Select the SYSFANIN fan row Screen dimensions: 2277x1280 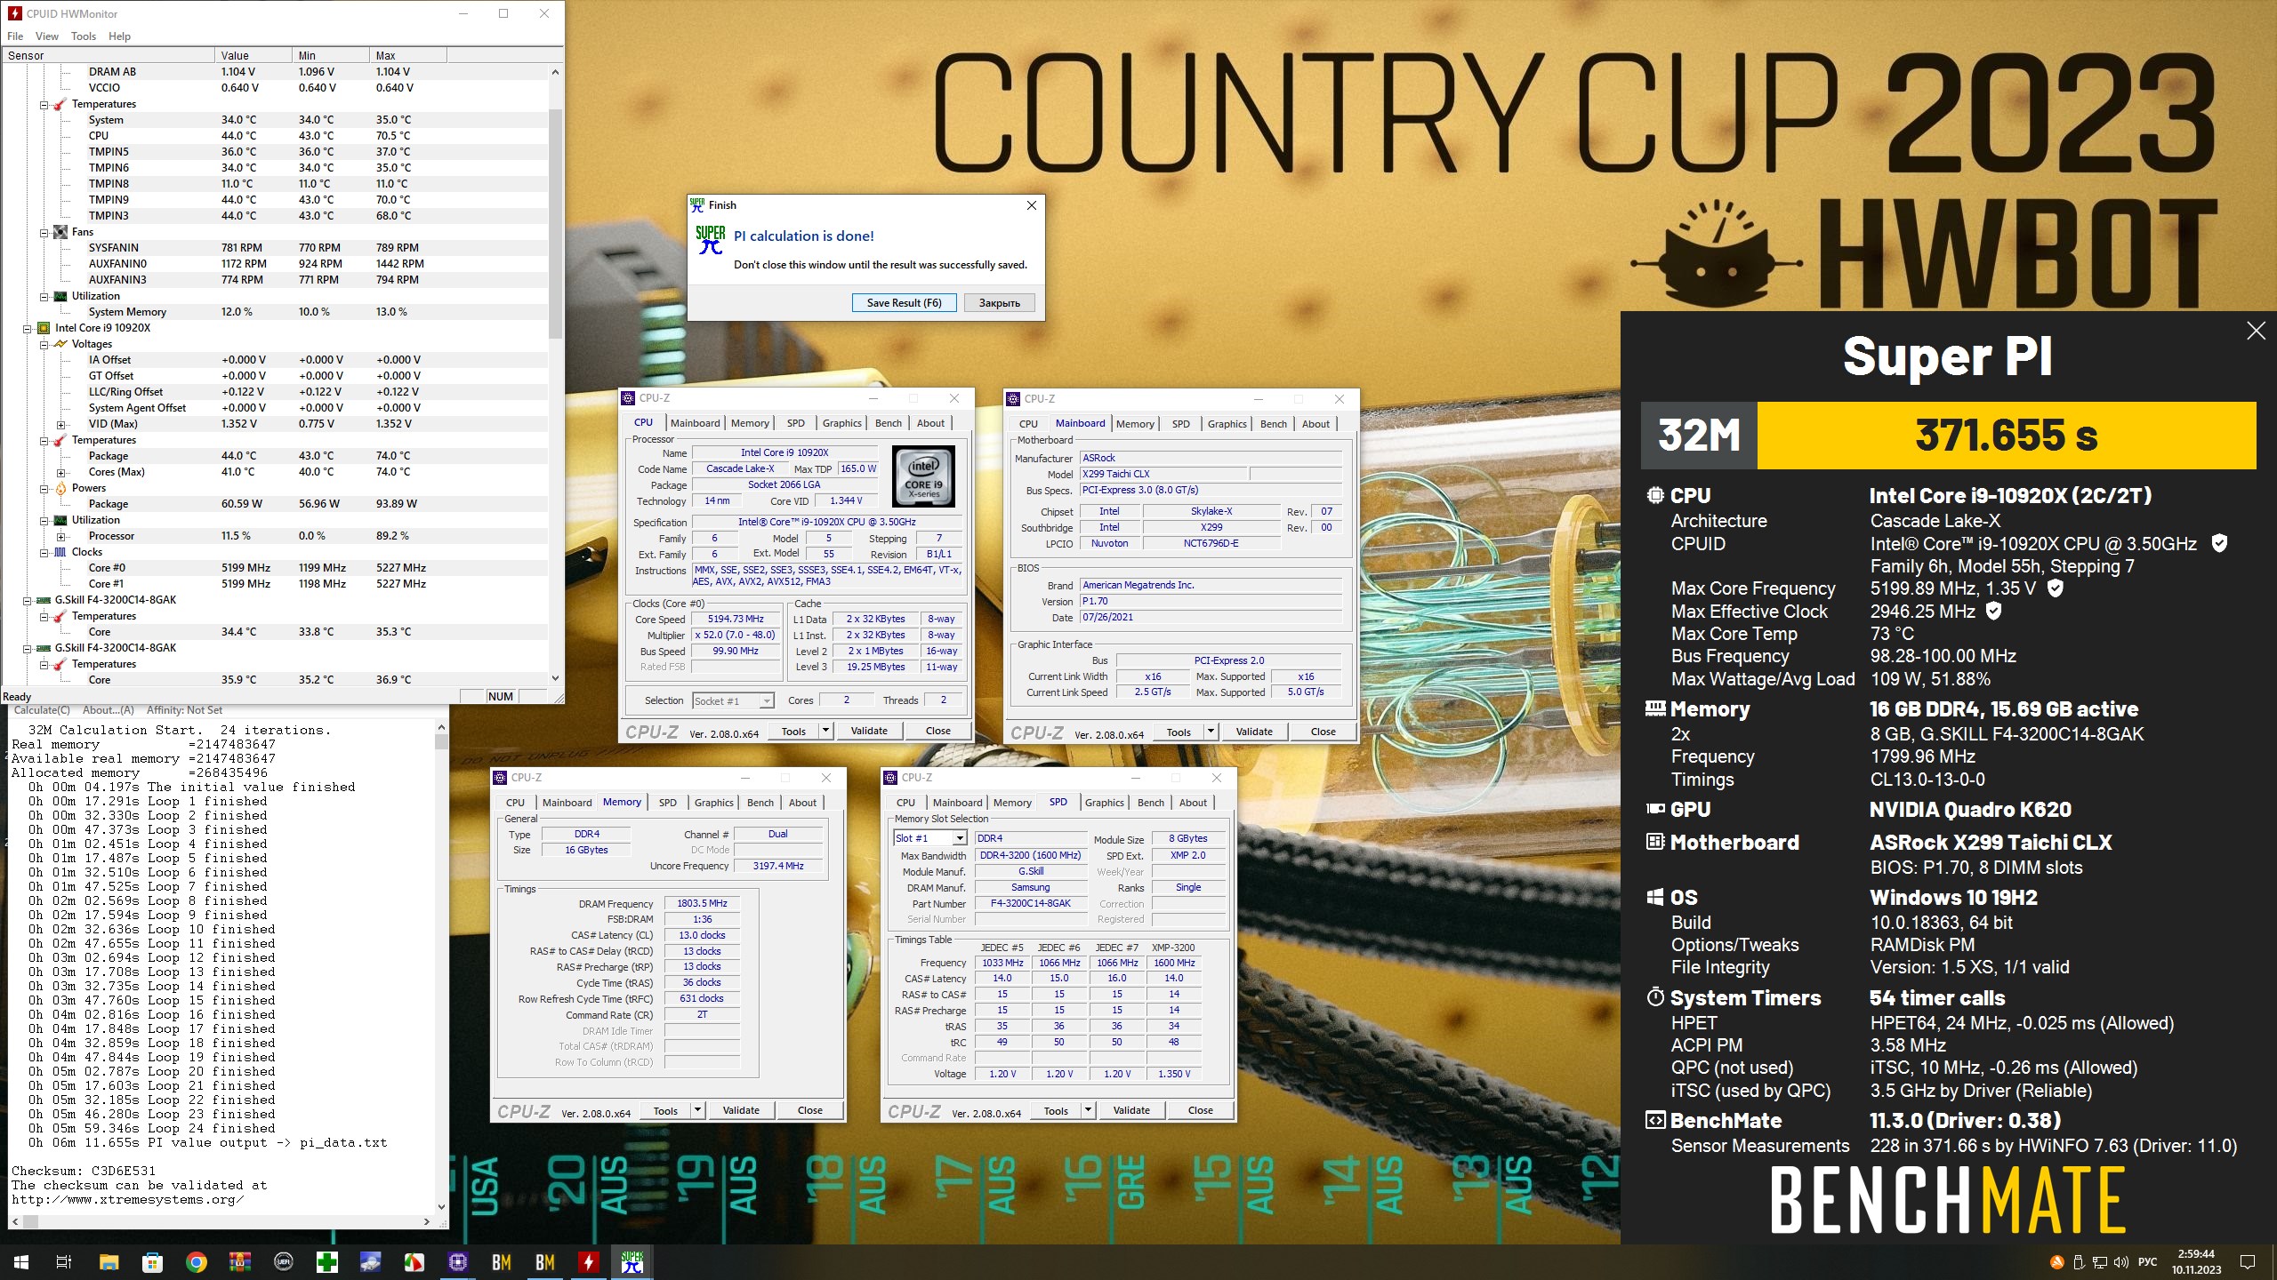coord(276,248)
